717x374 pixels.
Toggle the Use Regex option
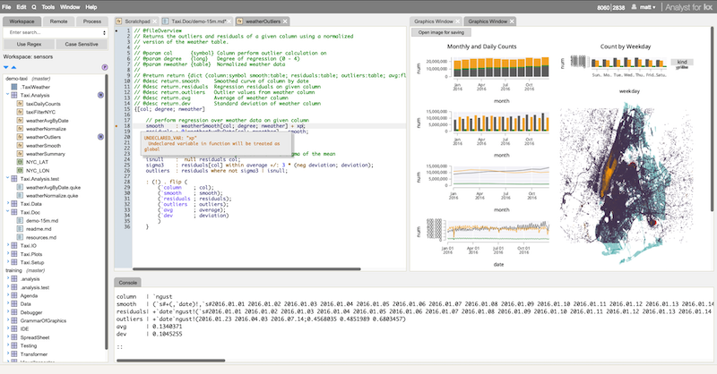pos(29,45)
